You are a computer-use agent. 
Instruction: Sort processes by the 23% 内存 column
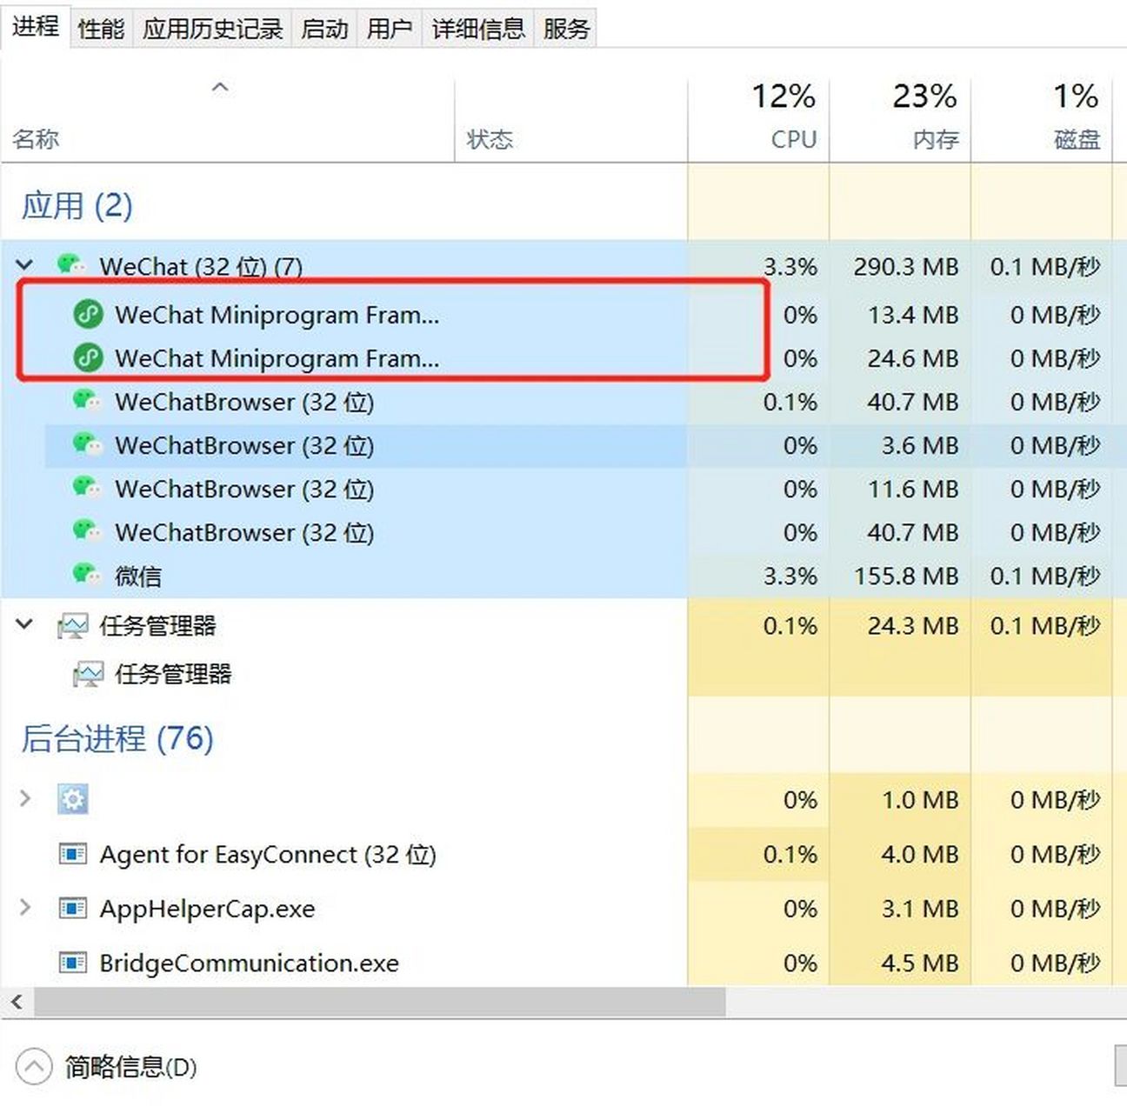click(900, 118)
